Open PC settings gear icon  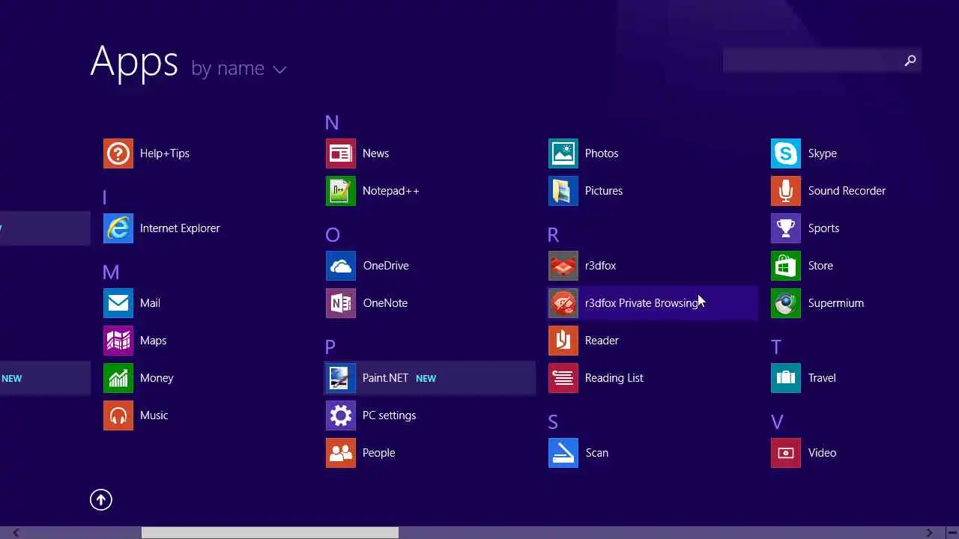[341, 415]
